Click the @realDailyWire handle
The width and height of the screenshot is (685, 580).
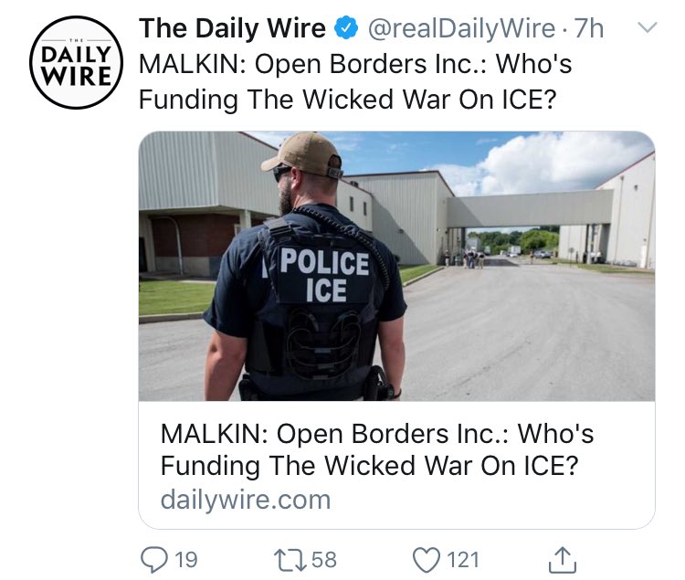(x=462, y=28)
